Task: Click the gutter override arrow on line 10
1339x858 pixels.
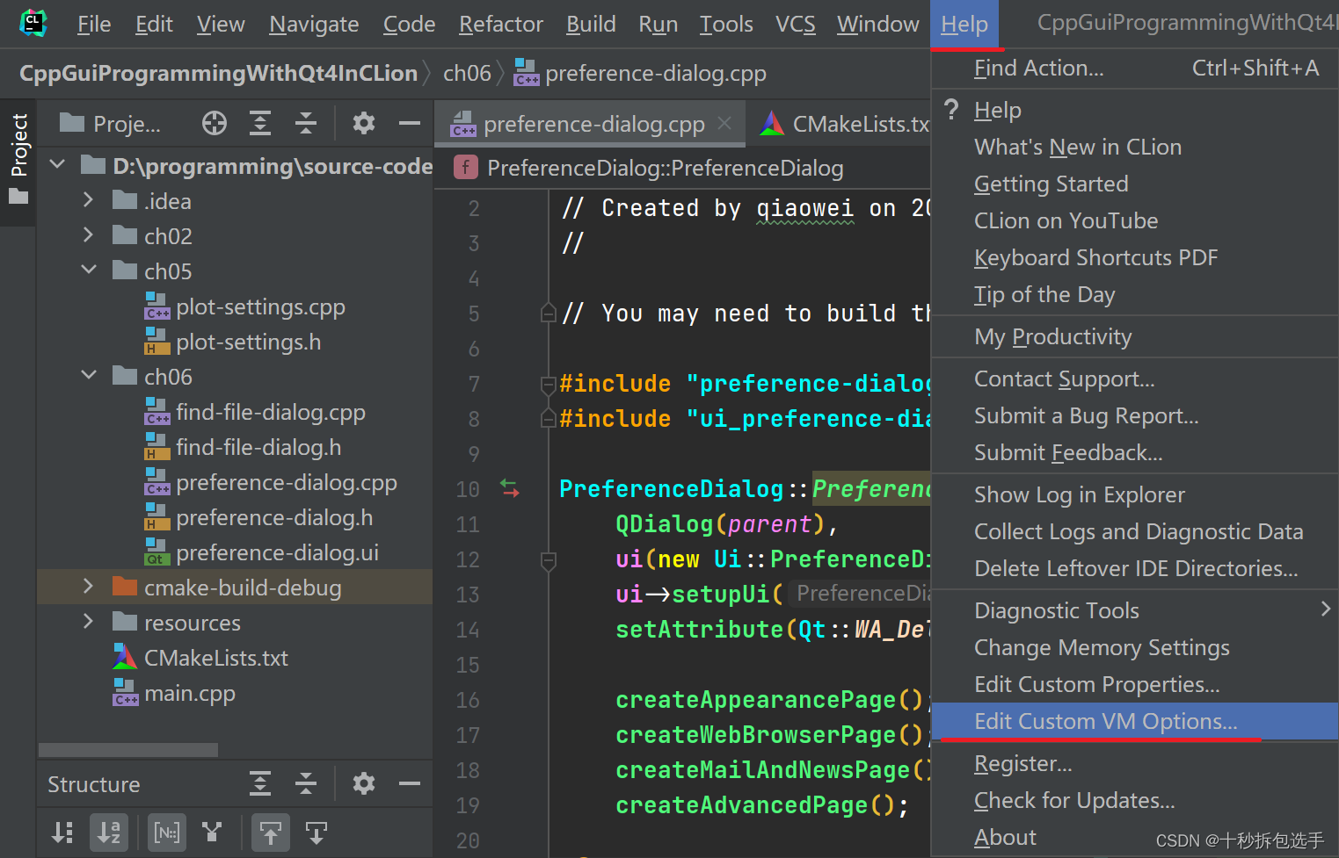Action: click(510, 488)
